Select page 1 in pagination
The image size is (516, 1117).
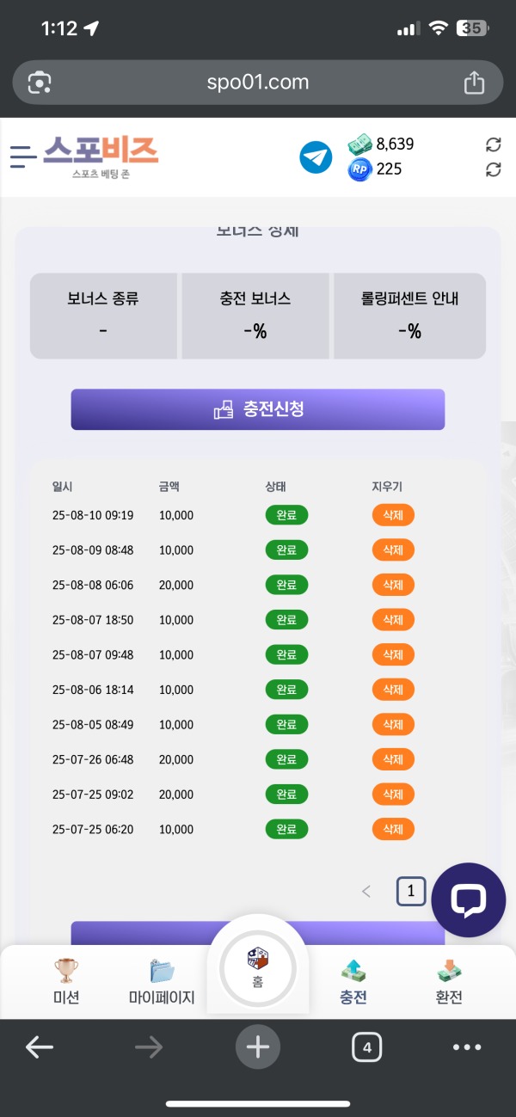point(410,891)
